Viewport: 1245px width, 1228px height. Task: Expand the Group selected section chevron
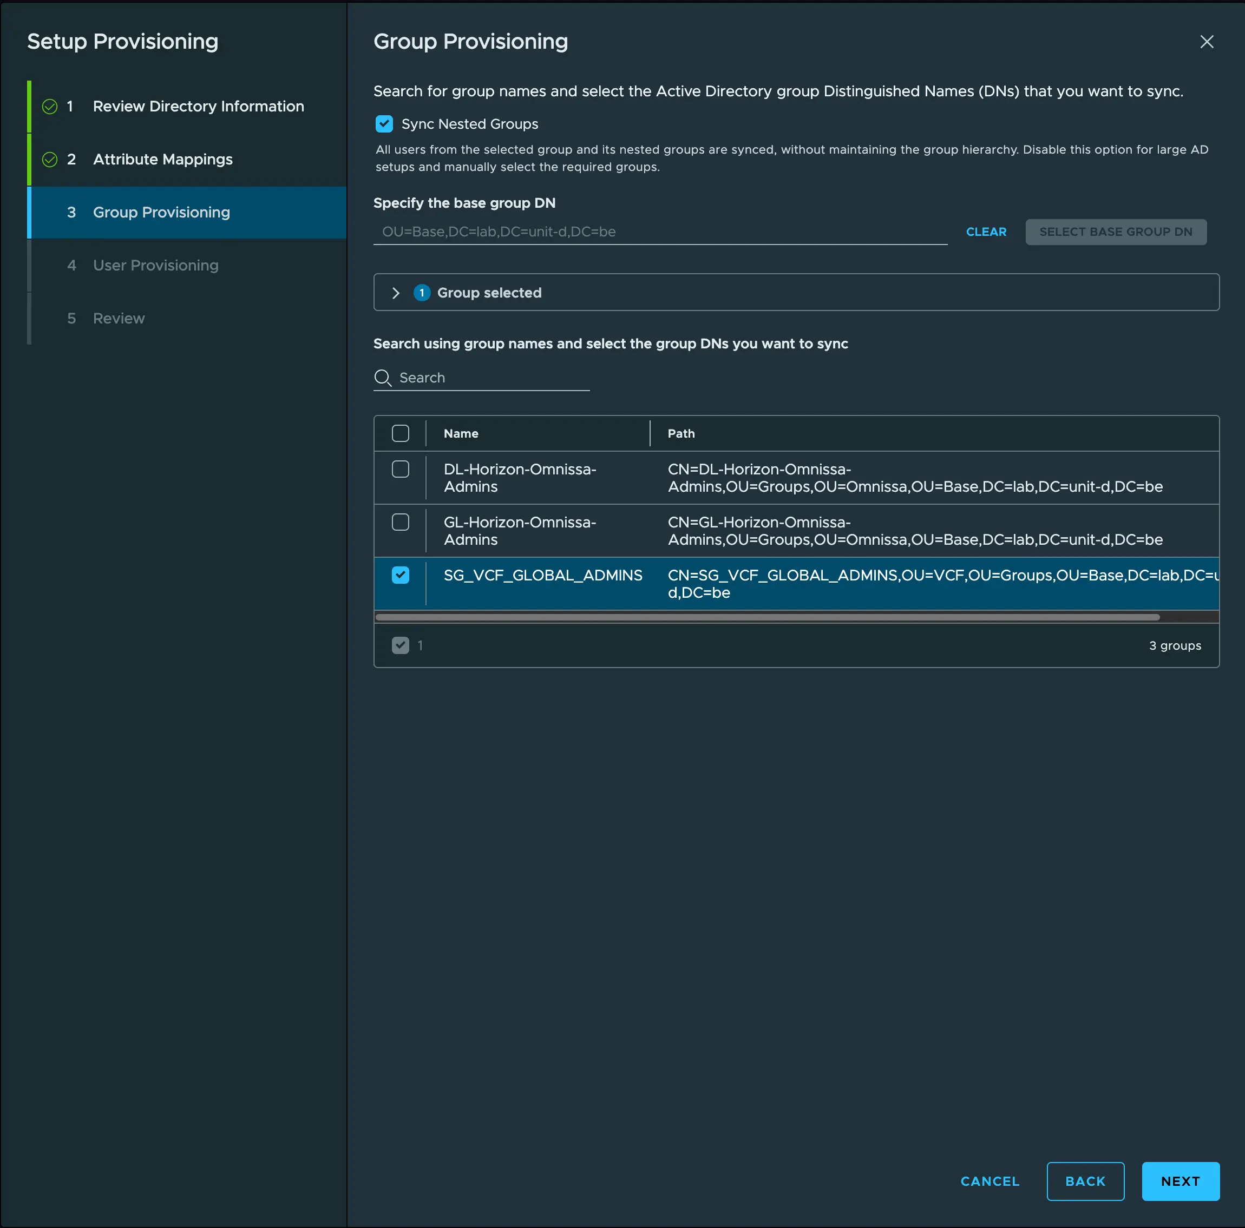pyautogui.click(x=396, y=293)
